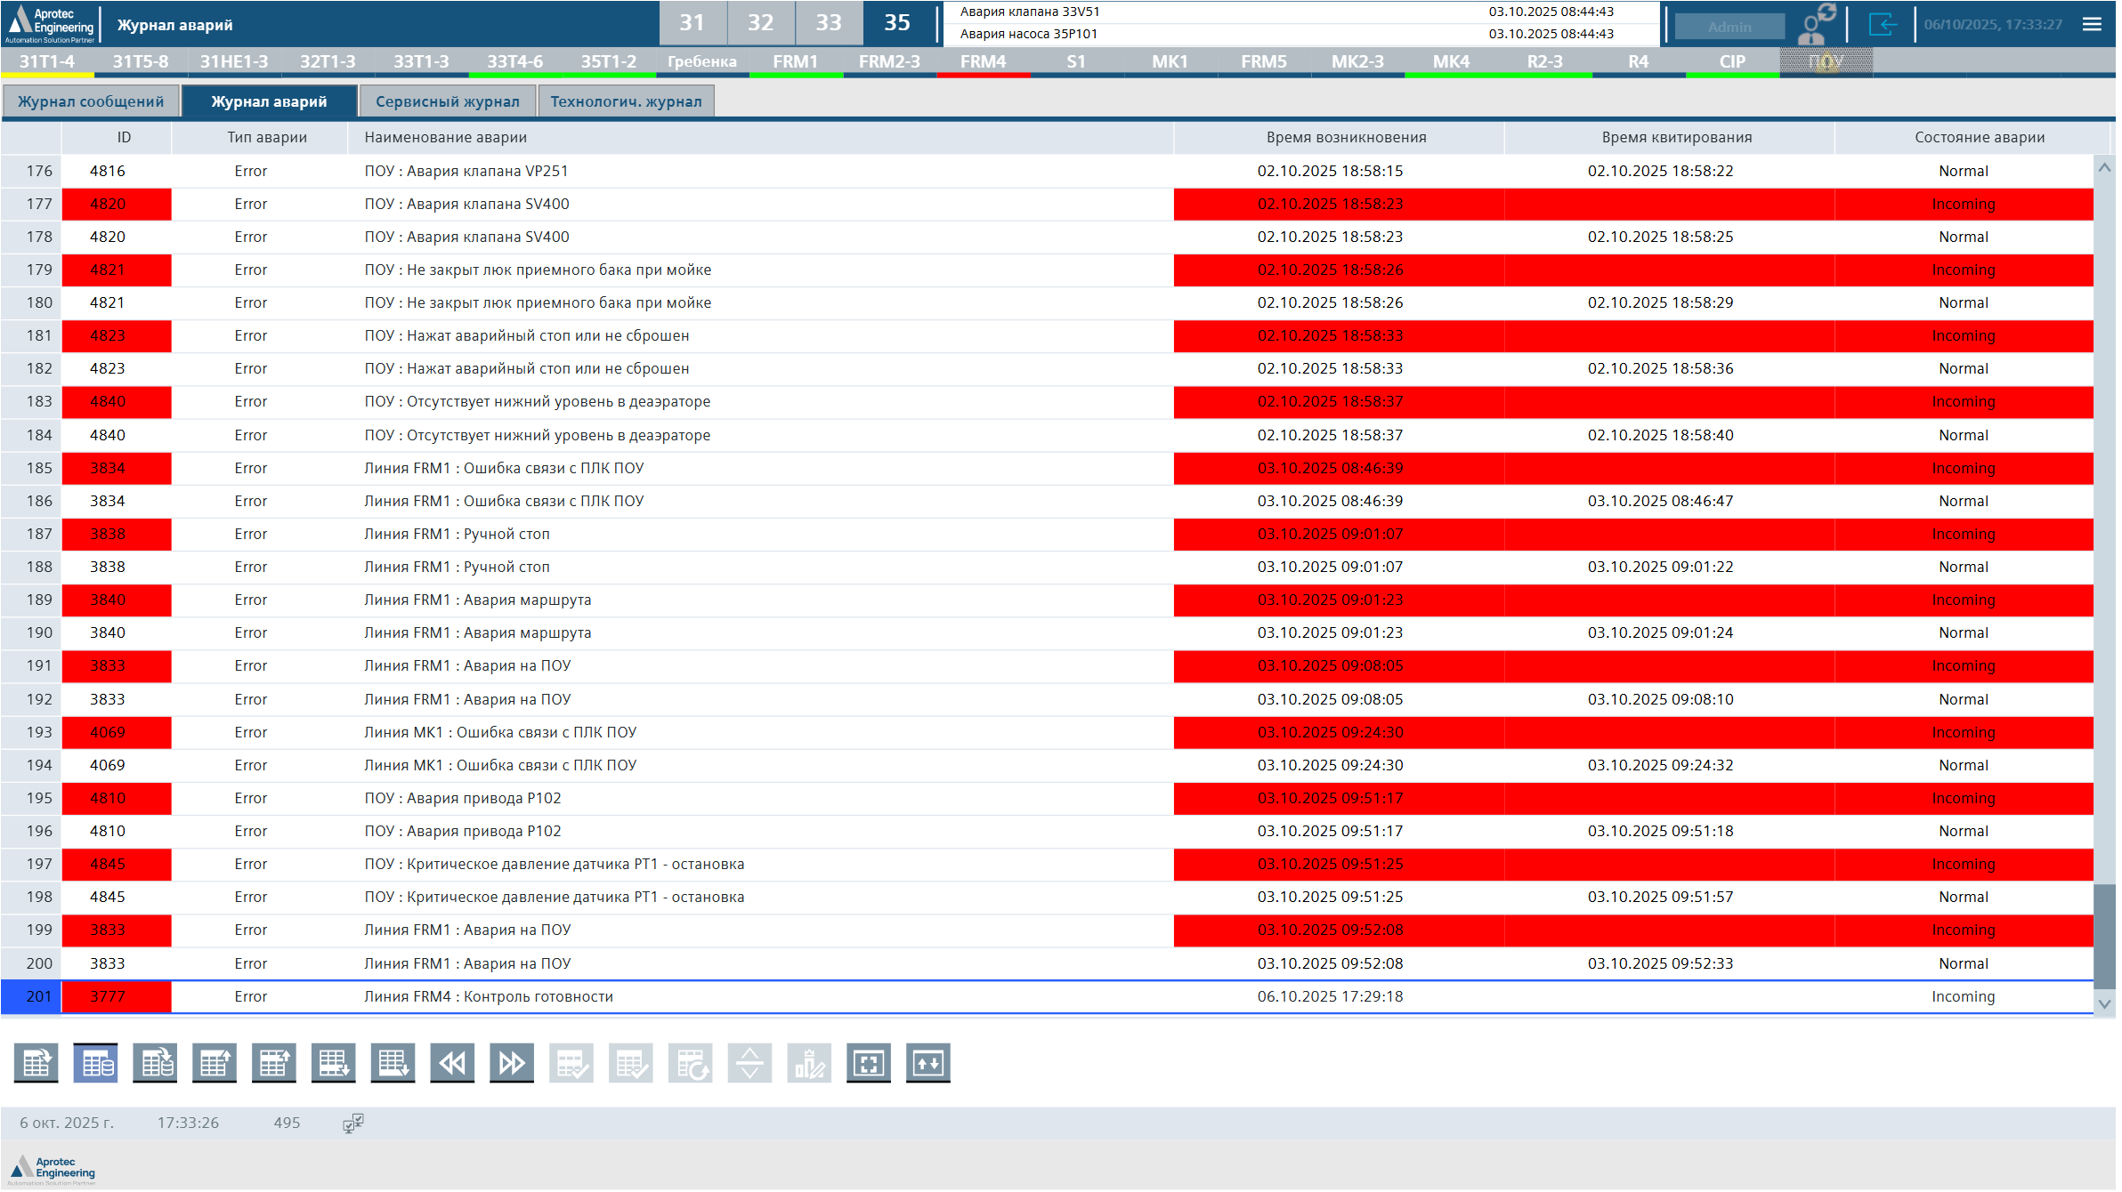This screenshot has width=2122, height=1192.
Task: Click the scrollbar down arrow of alarm table
Action: [x=2104, y=1003]
